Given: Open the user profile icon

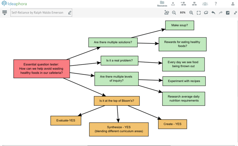Looking at the screenshot, I should click(x=233, y=4).
